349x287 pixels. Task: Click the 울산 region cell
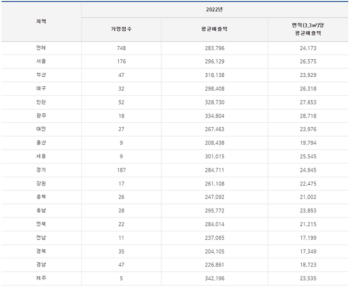coord(41,143)
